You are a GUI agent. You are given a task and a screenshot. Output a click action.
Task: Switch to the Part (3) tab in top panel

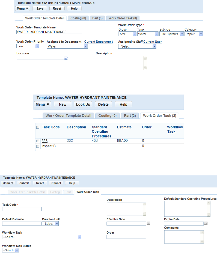[x=97, y=18]
